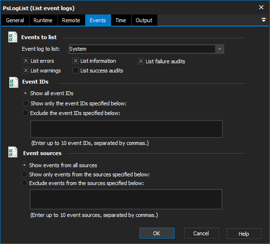This screenshot has height=244, width=270.
Task: Open the Runtime tab
Action: pyautogui.click(x=43, y=20)
